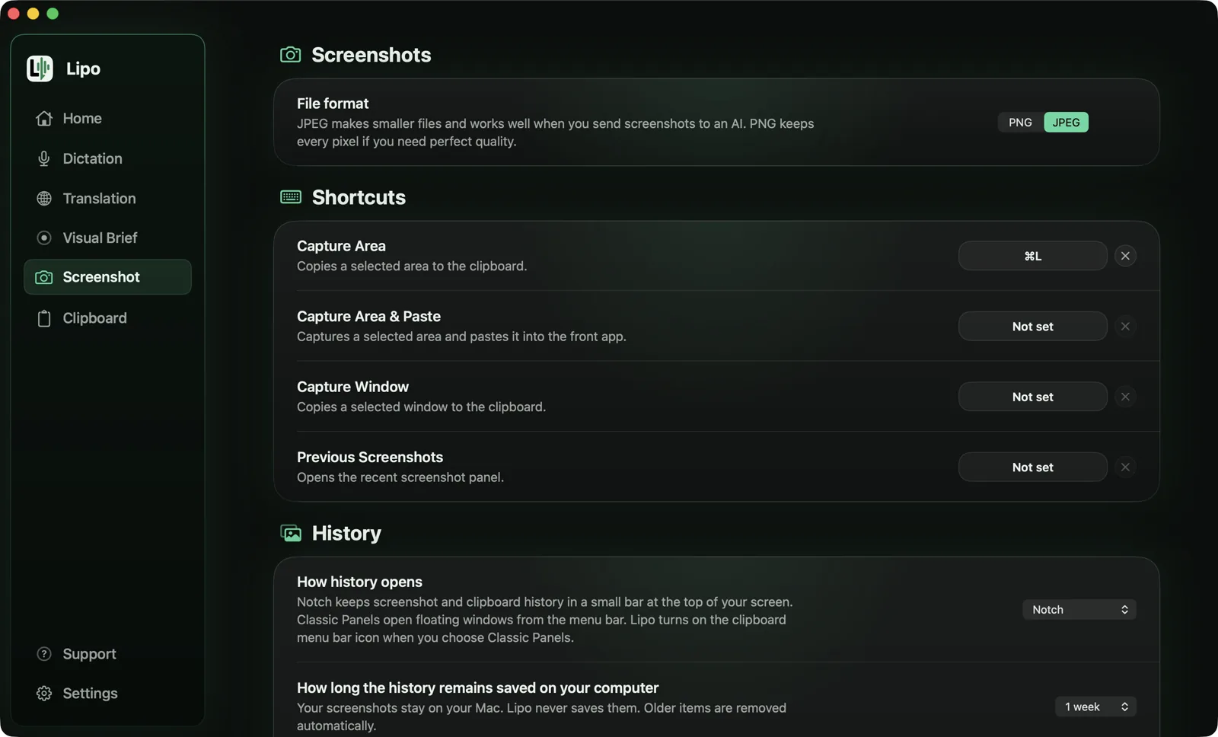Click the Screenshots section heading
Viewport: 1218px width, 737px height.
371,55
